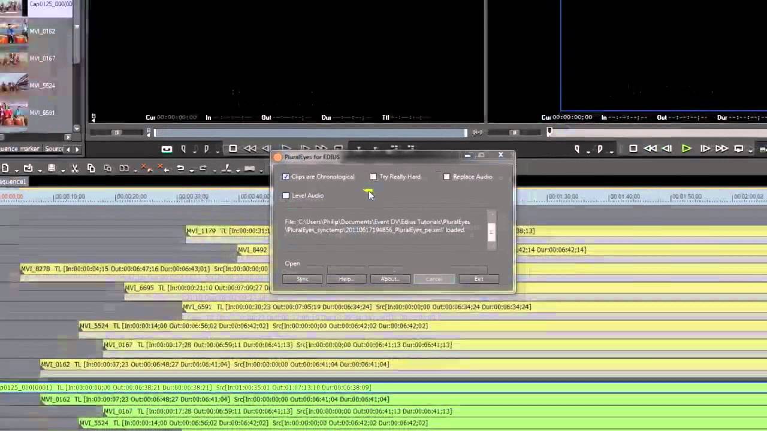Enable the Try Really Hard checkbox

click(x=373, y=177)
